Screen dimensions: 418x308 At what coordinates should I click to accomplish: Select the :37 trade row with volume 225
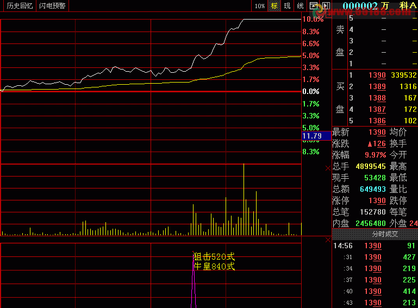[x=375, y=280]
